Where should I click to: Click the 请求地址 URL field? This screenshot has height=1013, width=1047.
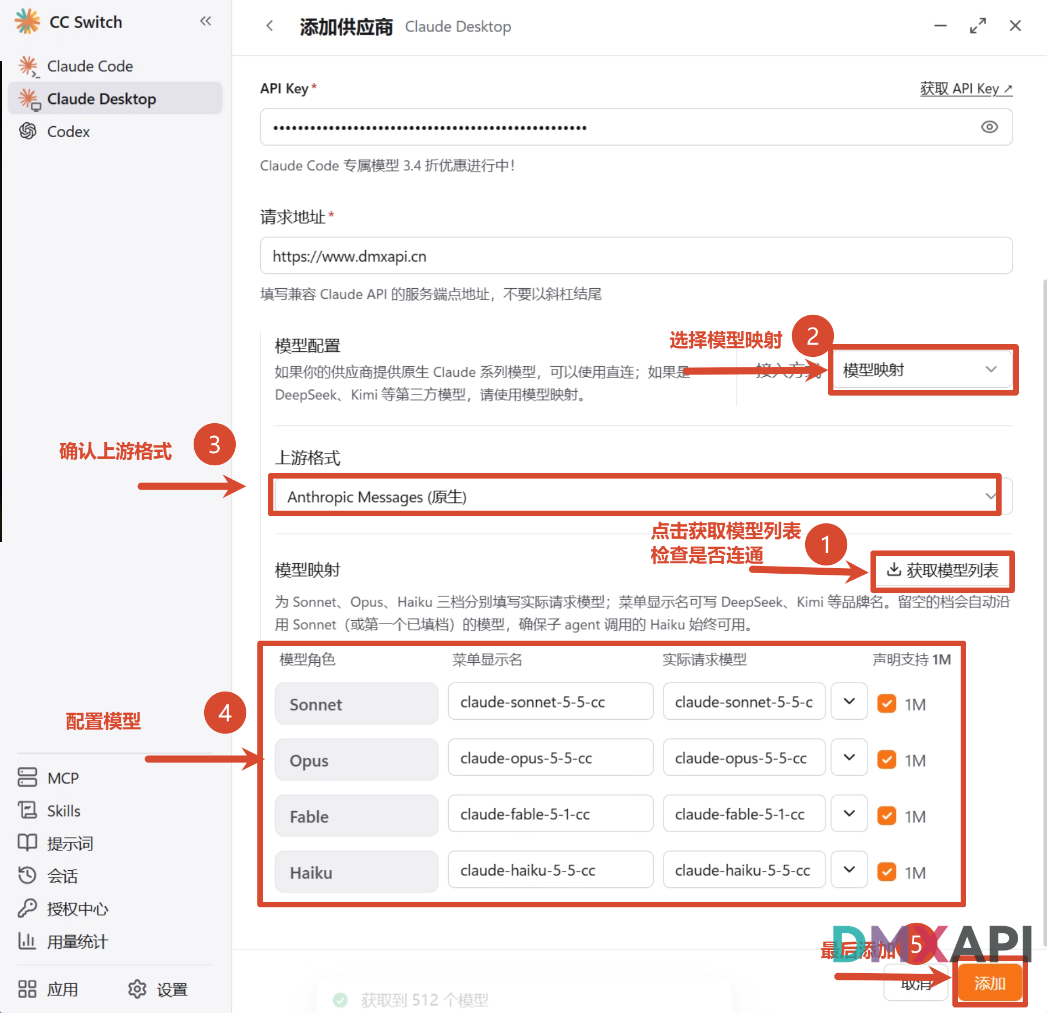coord(636,256)
